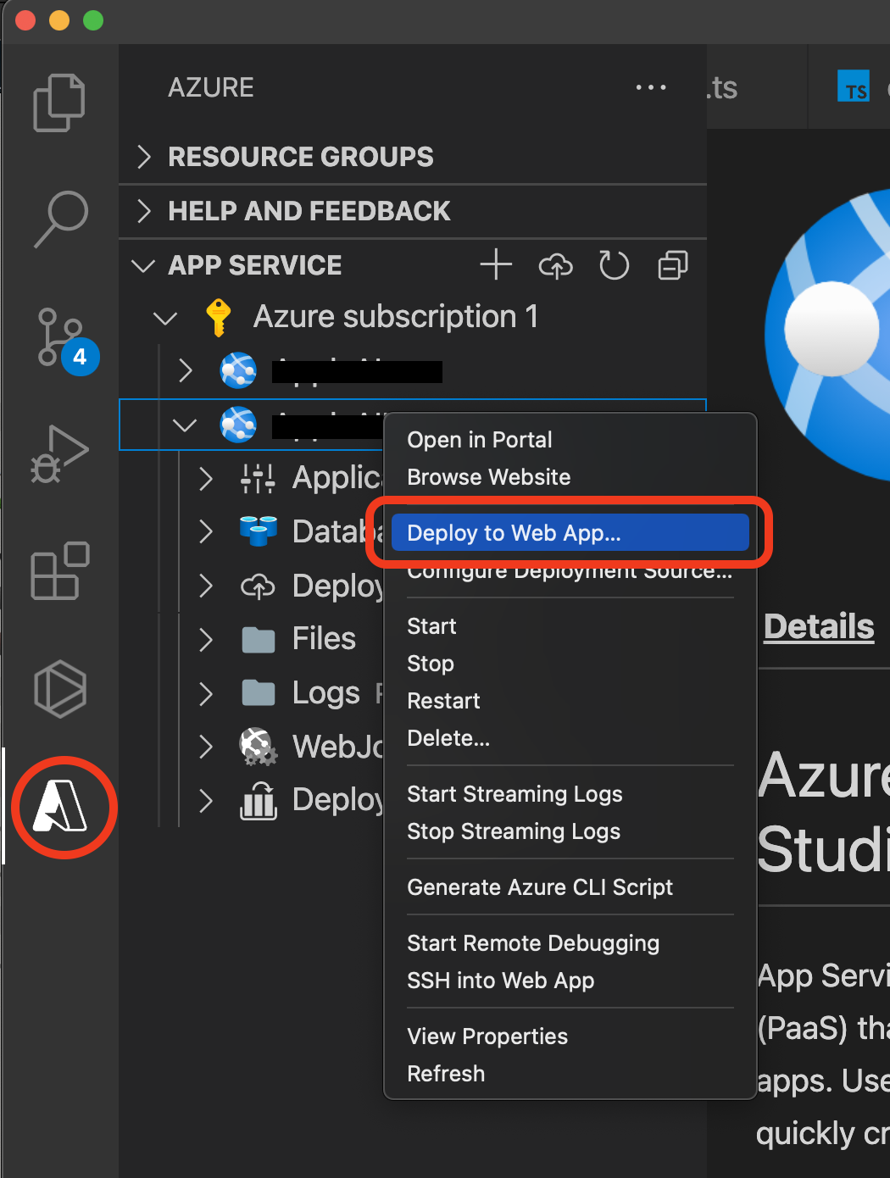The width and height of the screenshot is (890, 1178).
Task: Click the Deployment Slots chart icon
Action: tap(259, 801)
